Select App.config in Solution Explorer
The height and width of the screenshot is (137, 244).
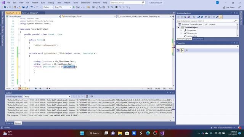tap(192, 36)
